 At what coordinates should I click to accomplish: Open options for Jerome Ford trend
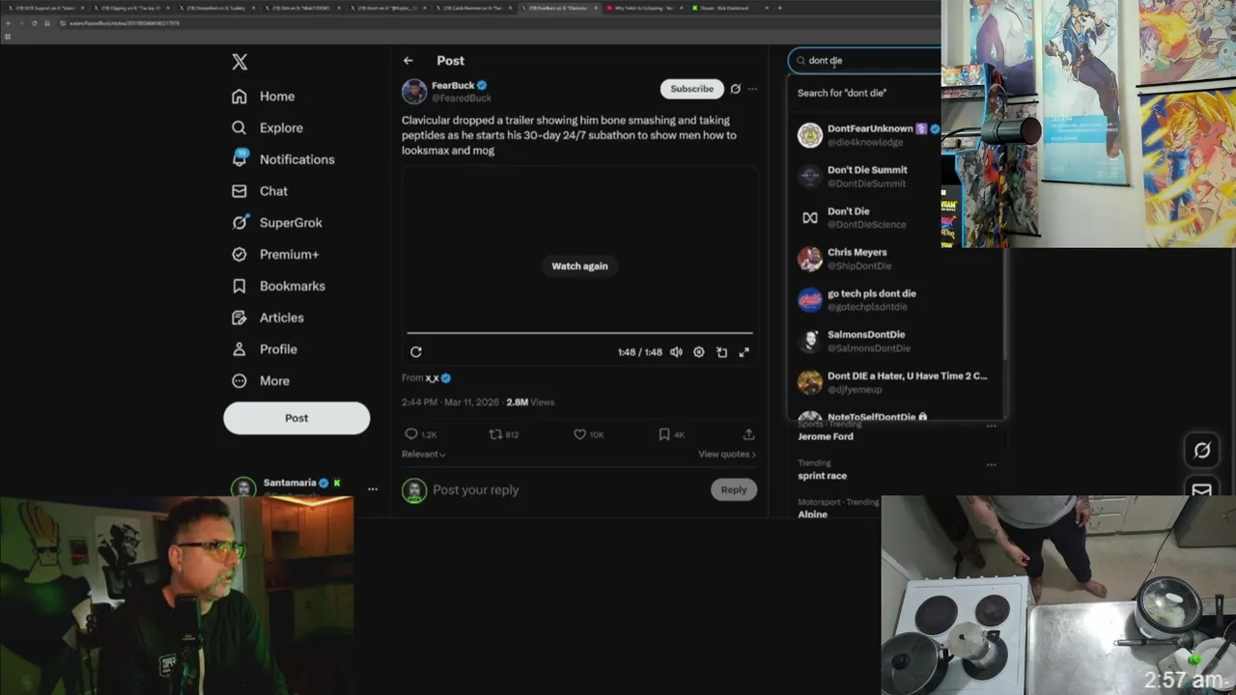991,426
